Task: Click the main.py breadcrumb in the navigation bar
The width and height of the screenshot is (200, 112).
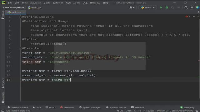Action: pos(34,7)
